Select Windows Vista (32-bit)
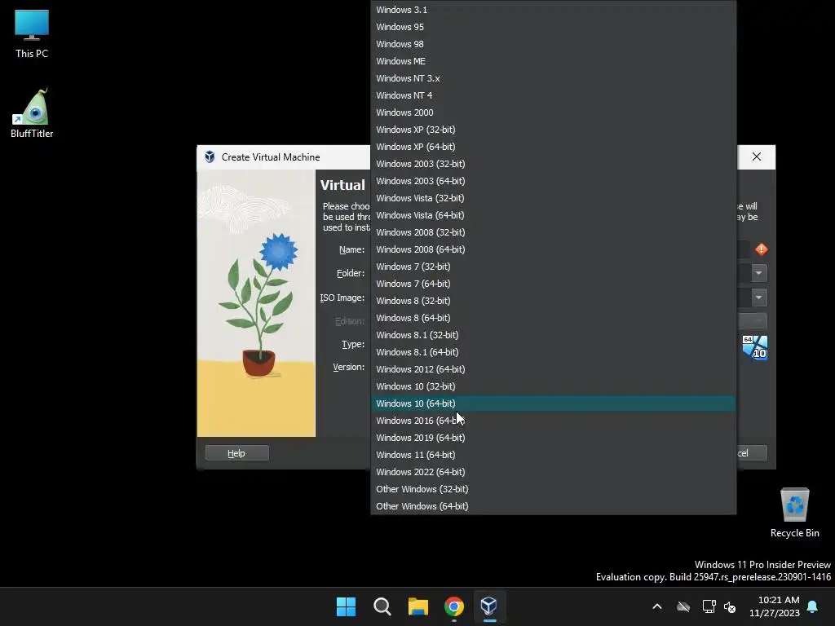 pyautogui.click(x=554, y=198)
